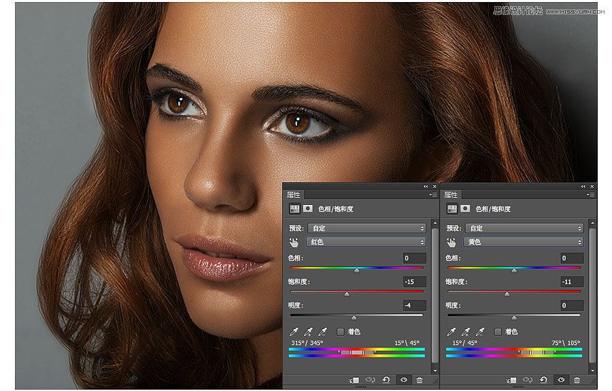612x391 pixels.
Task: Close the yellow Hue/Saturation panel
Action: [x=592, y=186]
